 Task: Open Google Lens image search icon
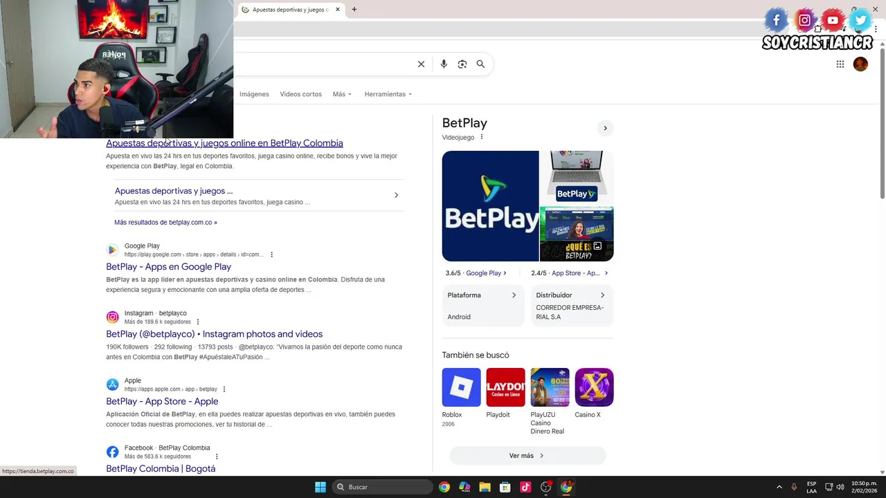(x=462, y=64)
